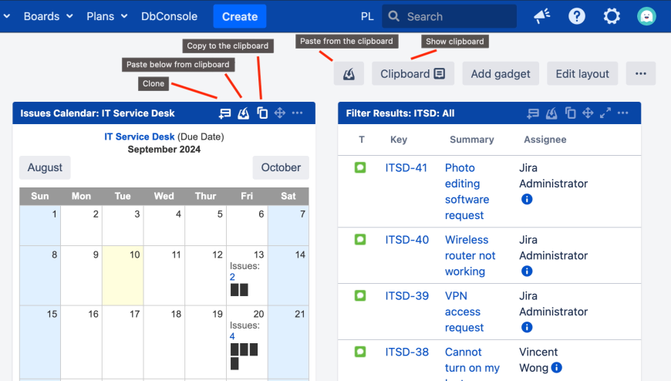Open issue ITSD-41 link
Screen dimensions: 671x381
[406, 168]
